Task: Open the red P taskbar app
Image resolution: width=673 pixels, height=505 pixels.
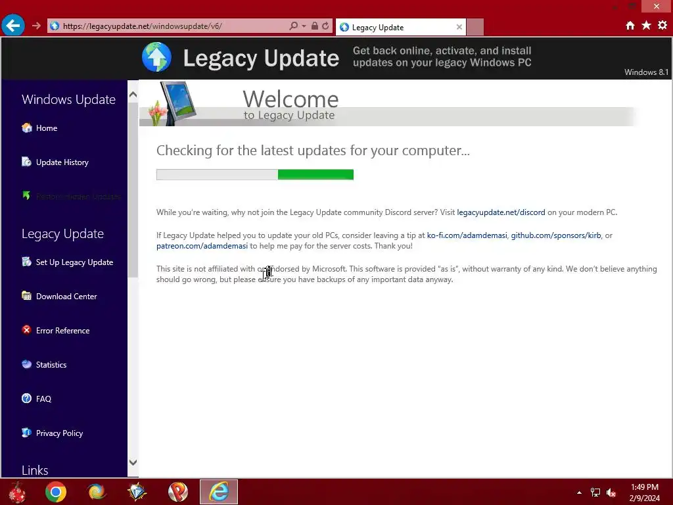Action: (x=177, y=492)
